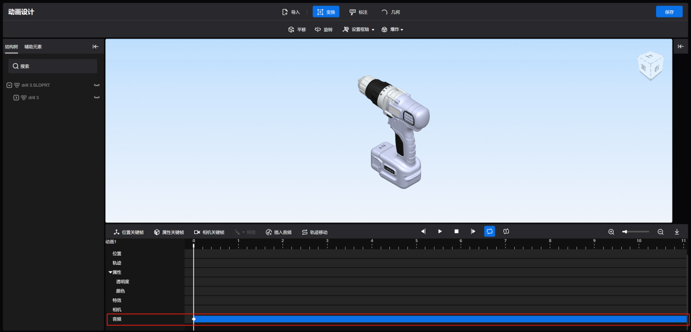
Task: Click the 导入 import button
Action: (x=291, y=12)
